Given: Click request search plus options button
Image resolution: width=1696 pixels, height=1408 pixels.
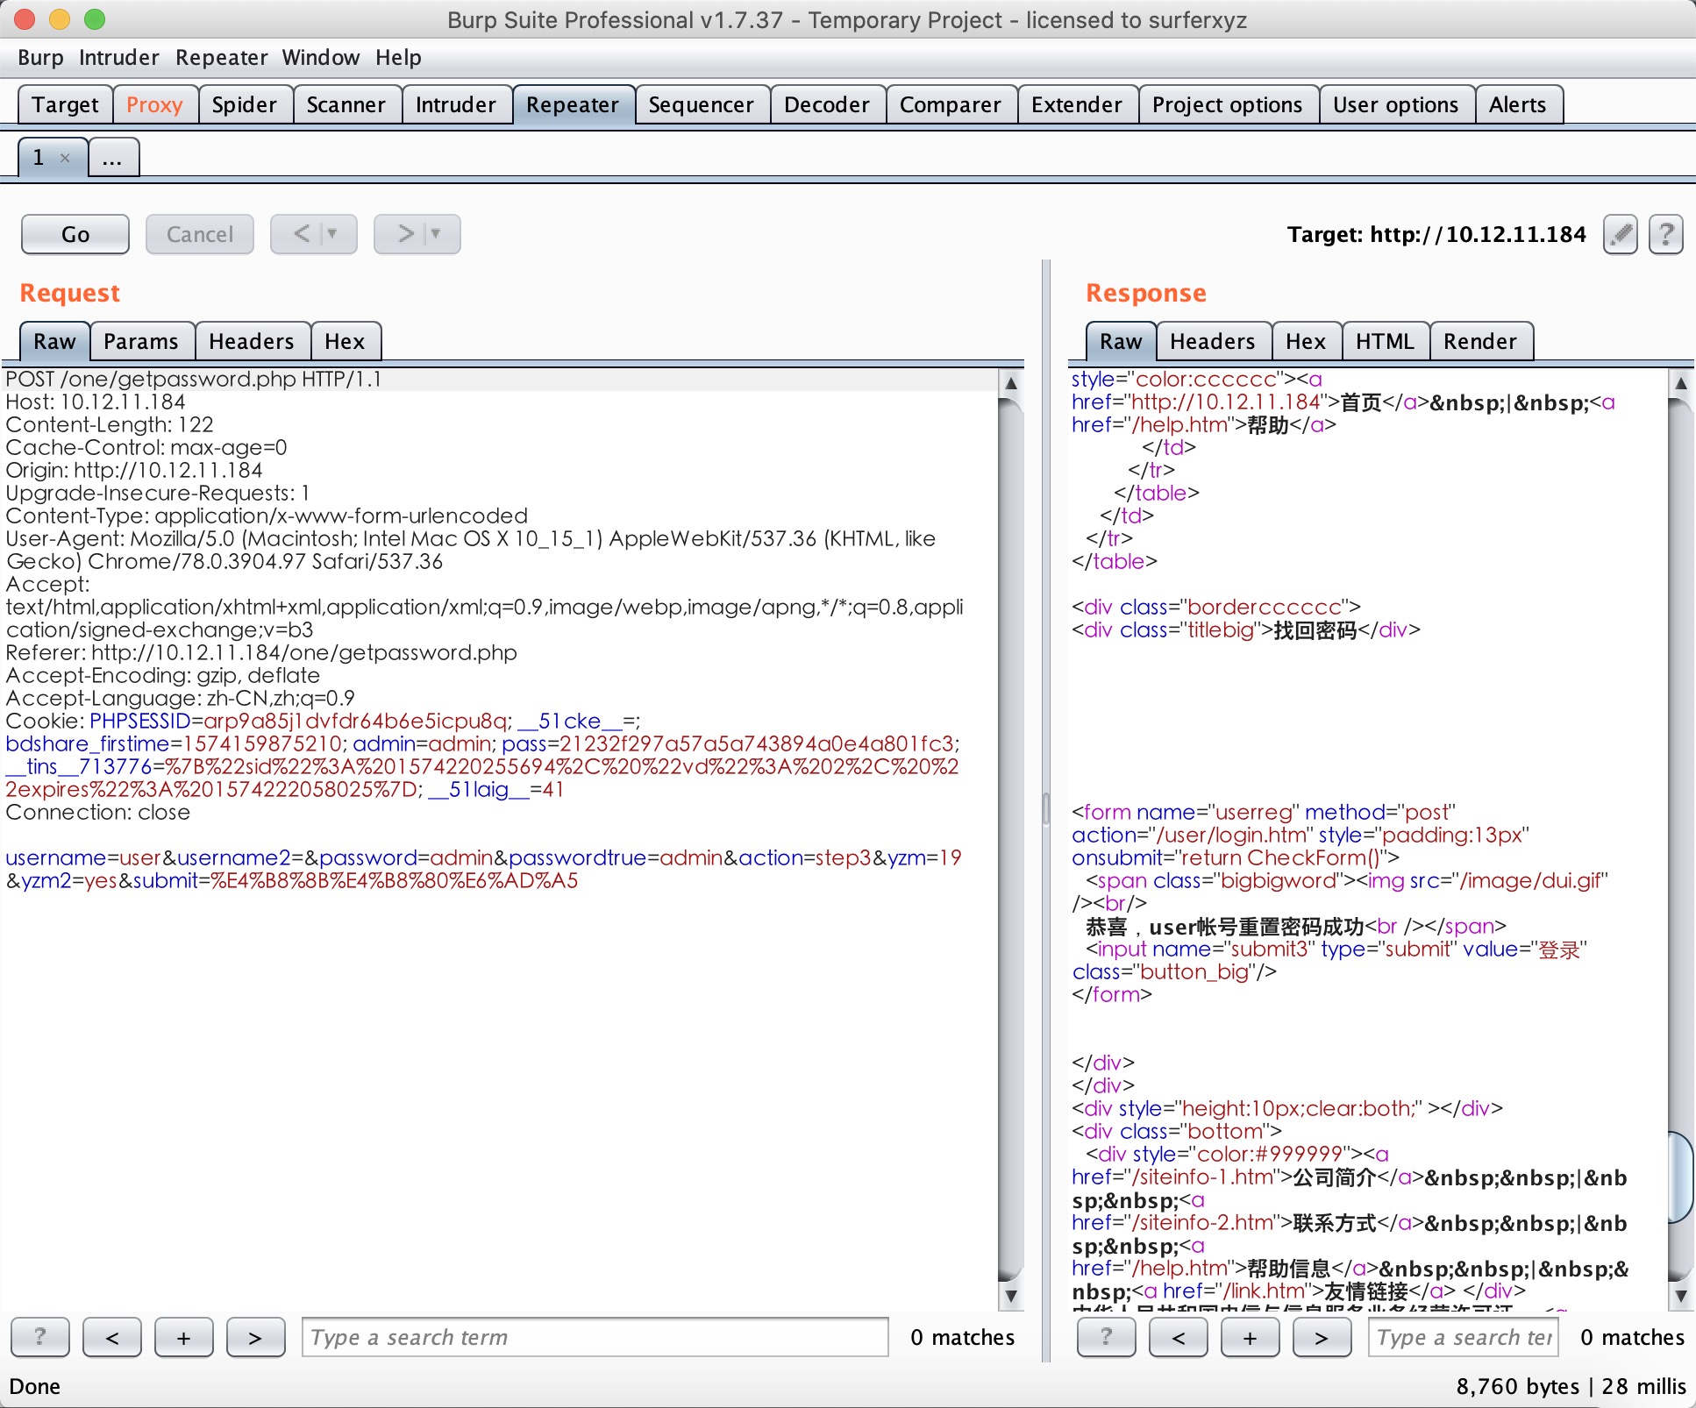Looking at the screenshot, I should 183,1337.
